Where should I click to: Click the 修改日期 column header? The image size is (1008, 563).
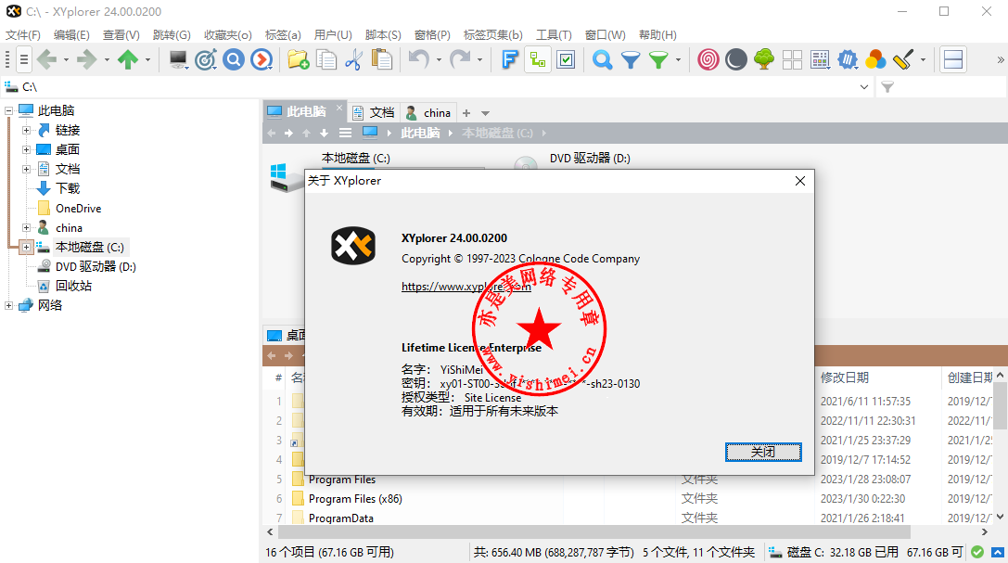click(x=845, y=377)
